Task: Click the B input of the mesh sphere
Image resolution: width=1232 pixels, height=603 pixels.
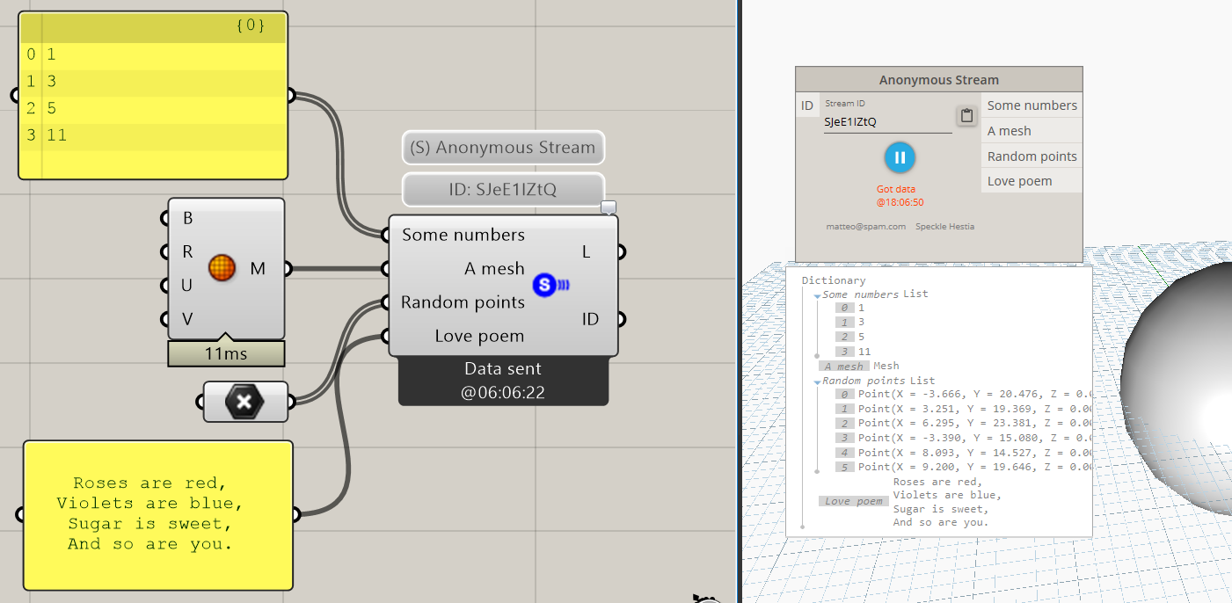Action: click(x=187, y=218)
